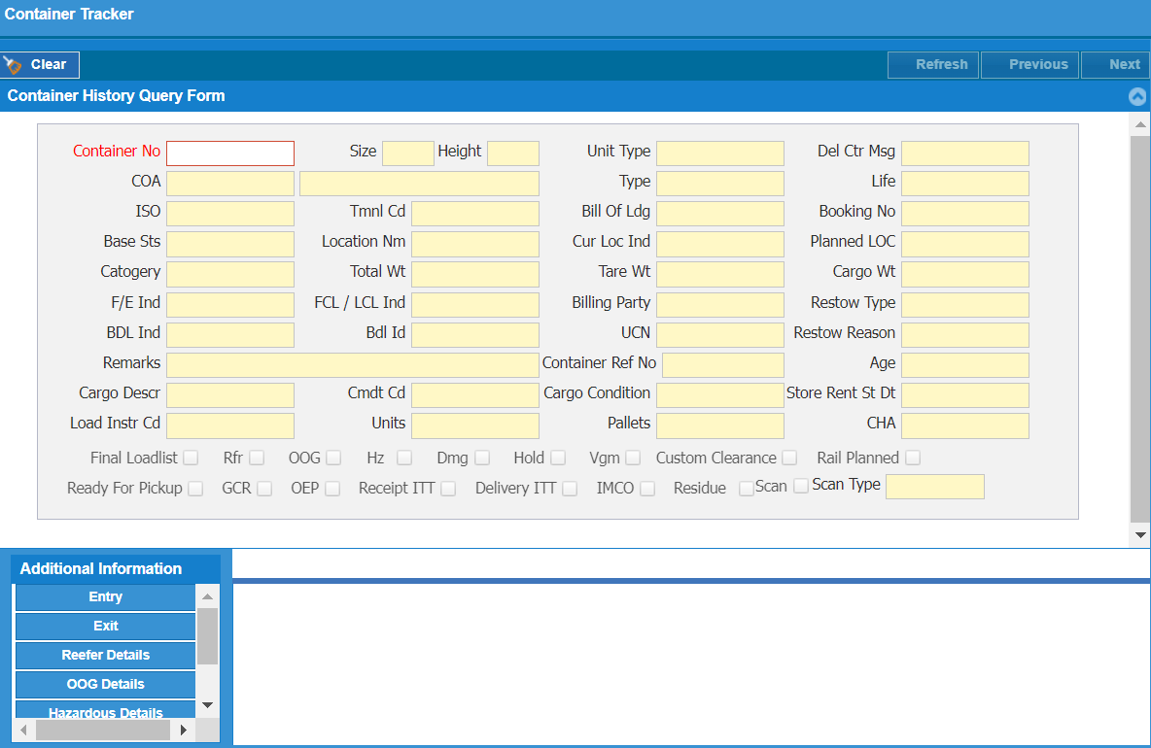Screen dimensions: 1151x748
Task: Select the Entry tab in Additional Information
Action: [x=105, y=596]
